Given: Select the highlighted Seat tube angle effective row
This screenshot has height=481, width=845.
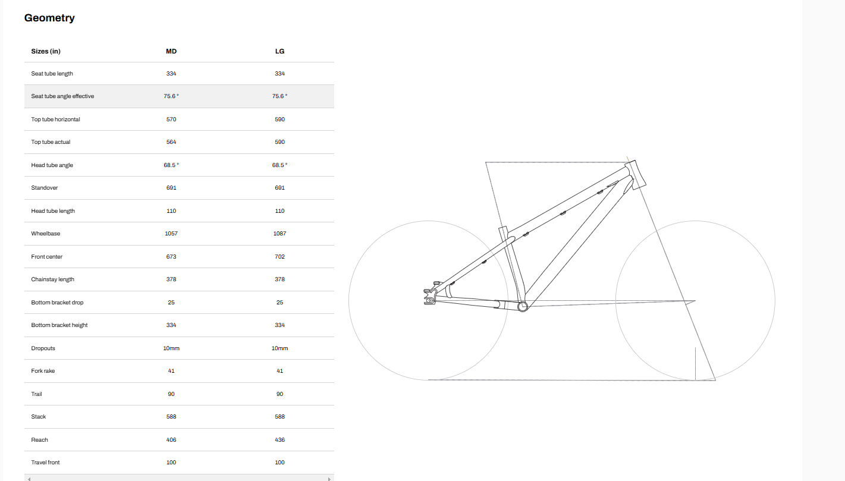Looking at the screenshot, I should [178, 96].
